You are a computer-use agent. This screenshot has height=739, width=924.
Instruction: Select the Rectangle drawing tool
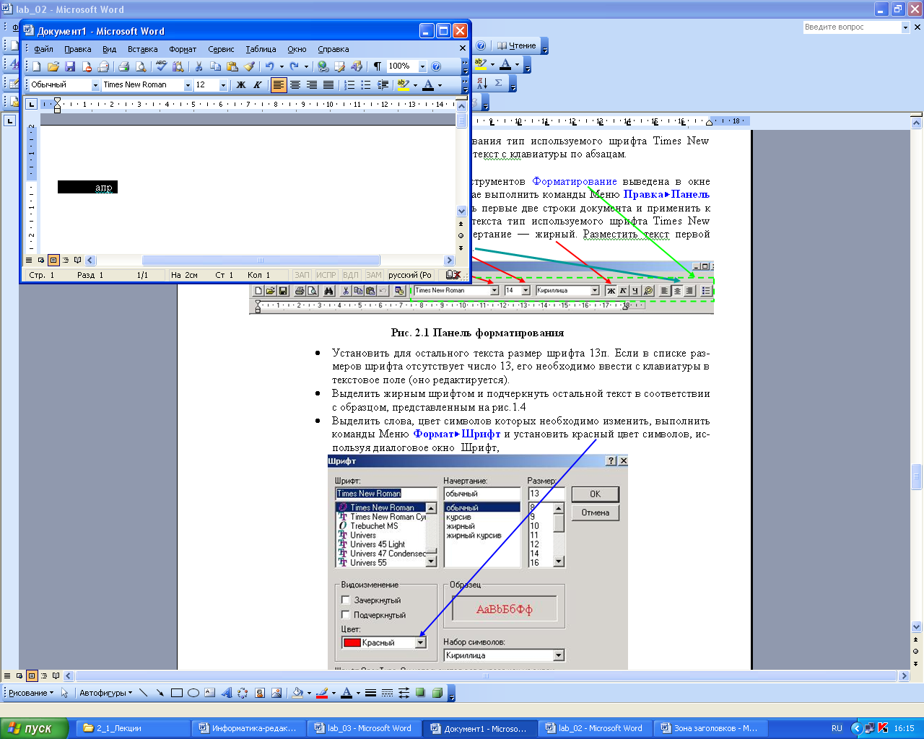point(177,693)
